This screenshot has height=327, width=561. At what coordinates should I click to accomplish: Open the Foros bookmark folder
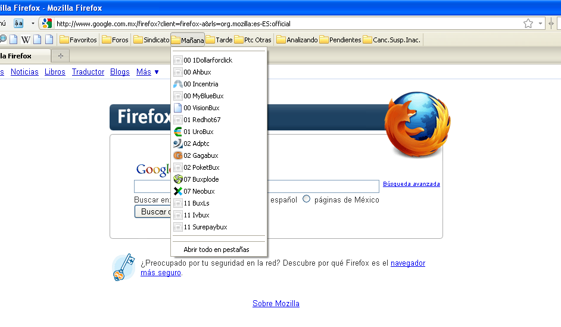(115, 40)
